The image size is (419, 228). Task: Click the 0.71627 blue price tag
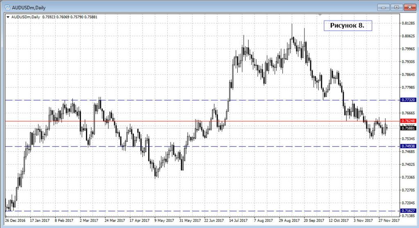pos(408,211)
